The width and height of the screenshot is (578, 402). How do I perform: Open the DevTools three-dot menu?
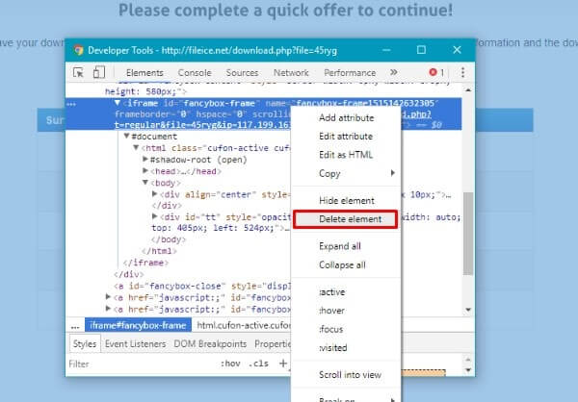pos(462,72)
